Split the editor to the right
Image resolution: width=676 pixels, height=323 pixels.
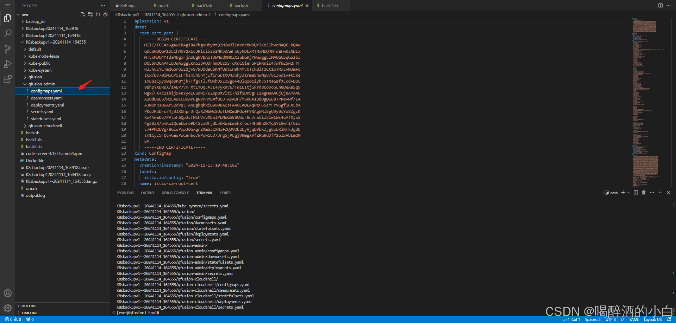tap(661, 6)
